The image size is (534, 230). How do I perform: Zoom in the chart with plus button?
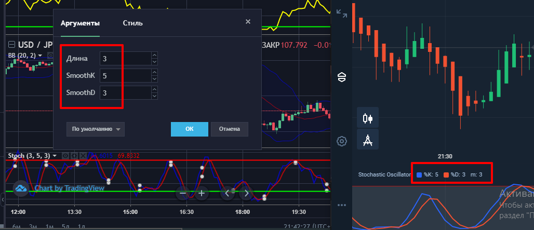pos(202,194)
